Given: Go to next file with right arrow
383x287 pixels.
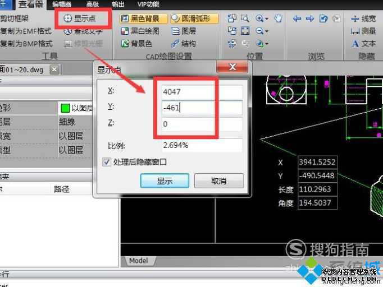Looking at the screenshot, I should (x=310, y=18).
